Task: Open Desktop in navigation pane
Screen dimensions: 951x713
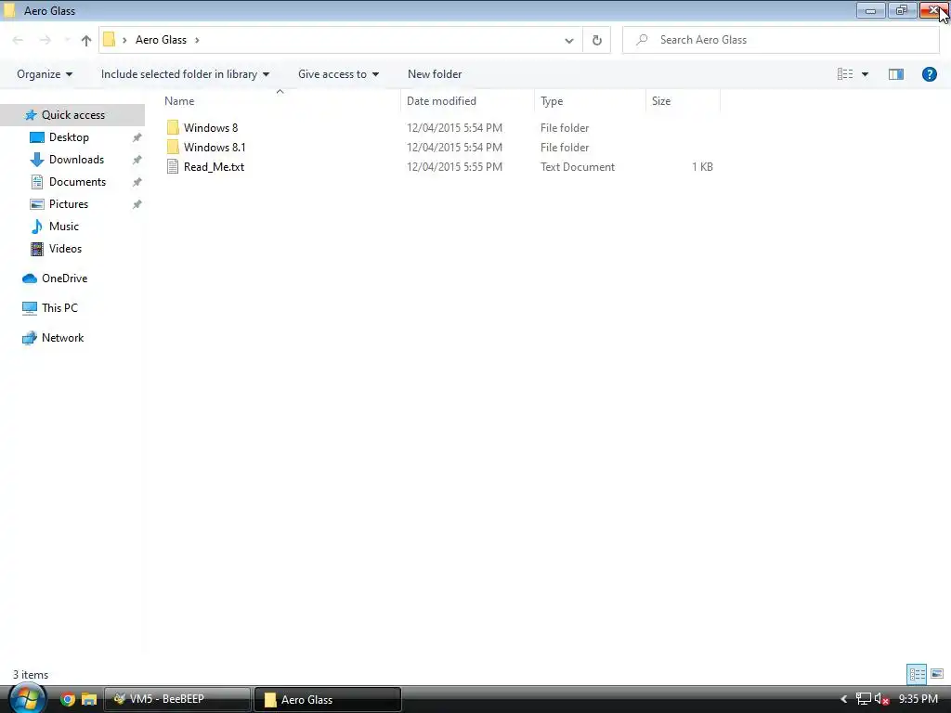Action: pos(69,137)
